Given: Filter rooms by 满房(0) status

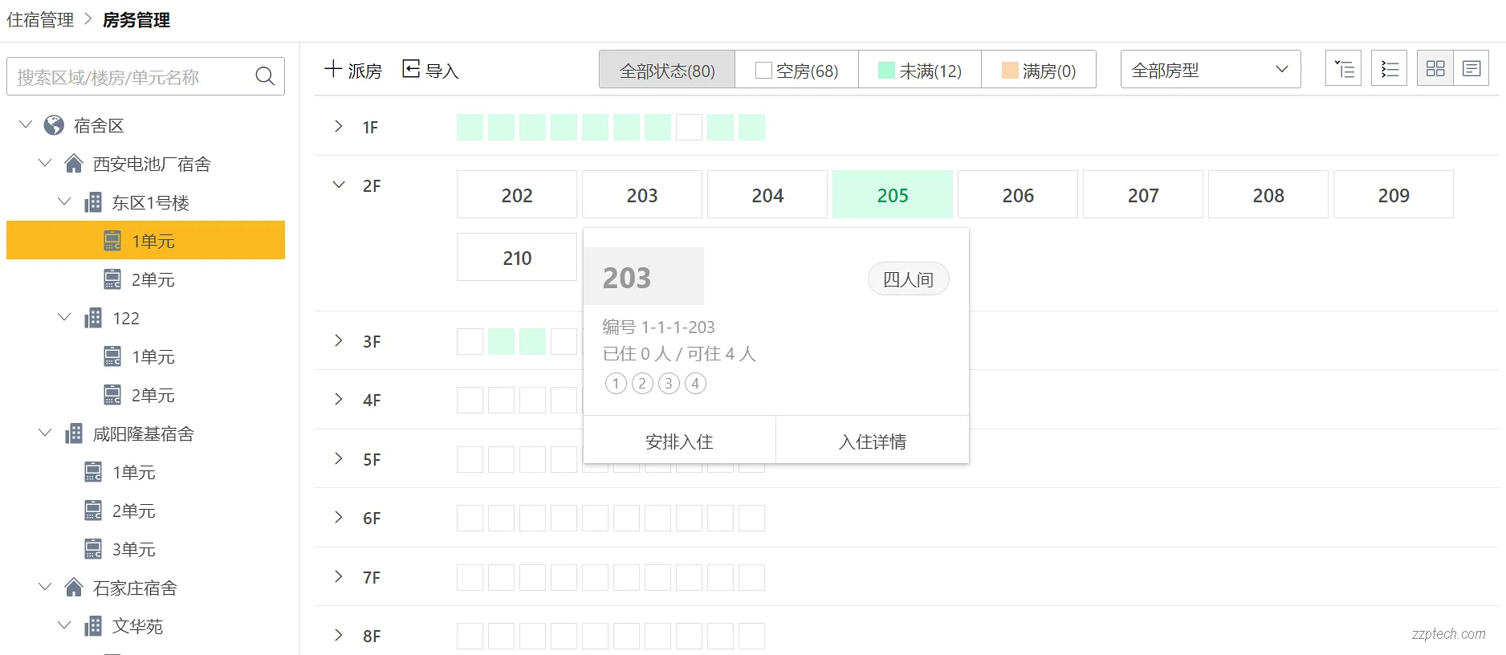Looking at the screenshot, I should [1039, 71].
